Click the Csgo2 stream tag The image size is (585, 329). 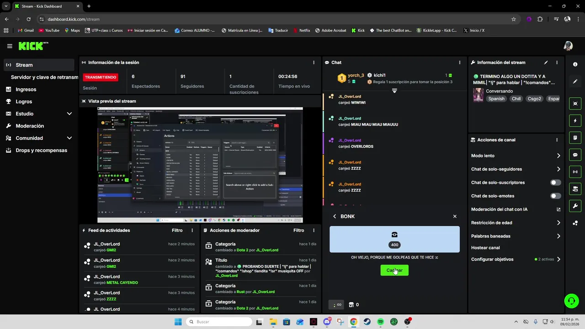coord(534,99)
